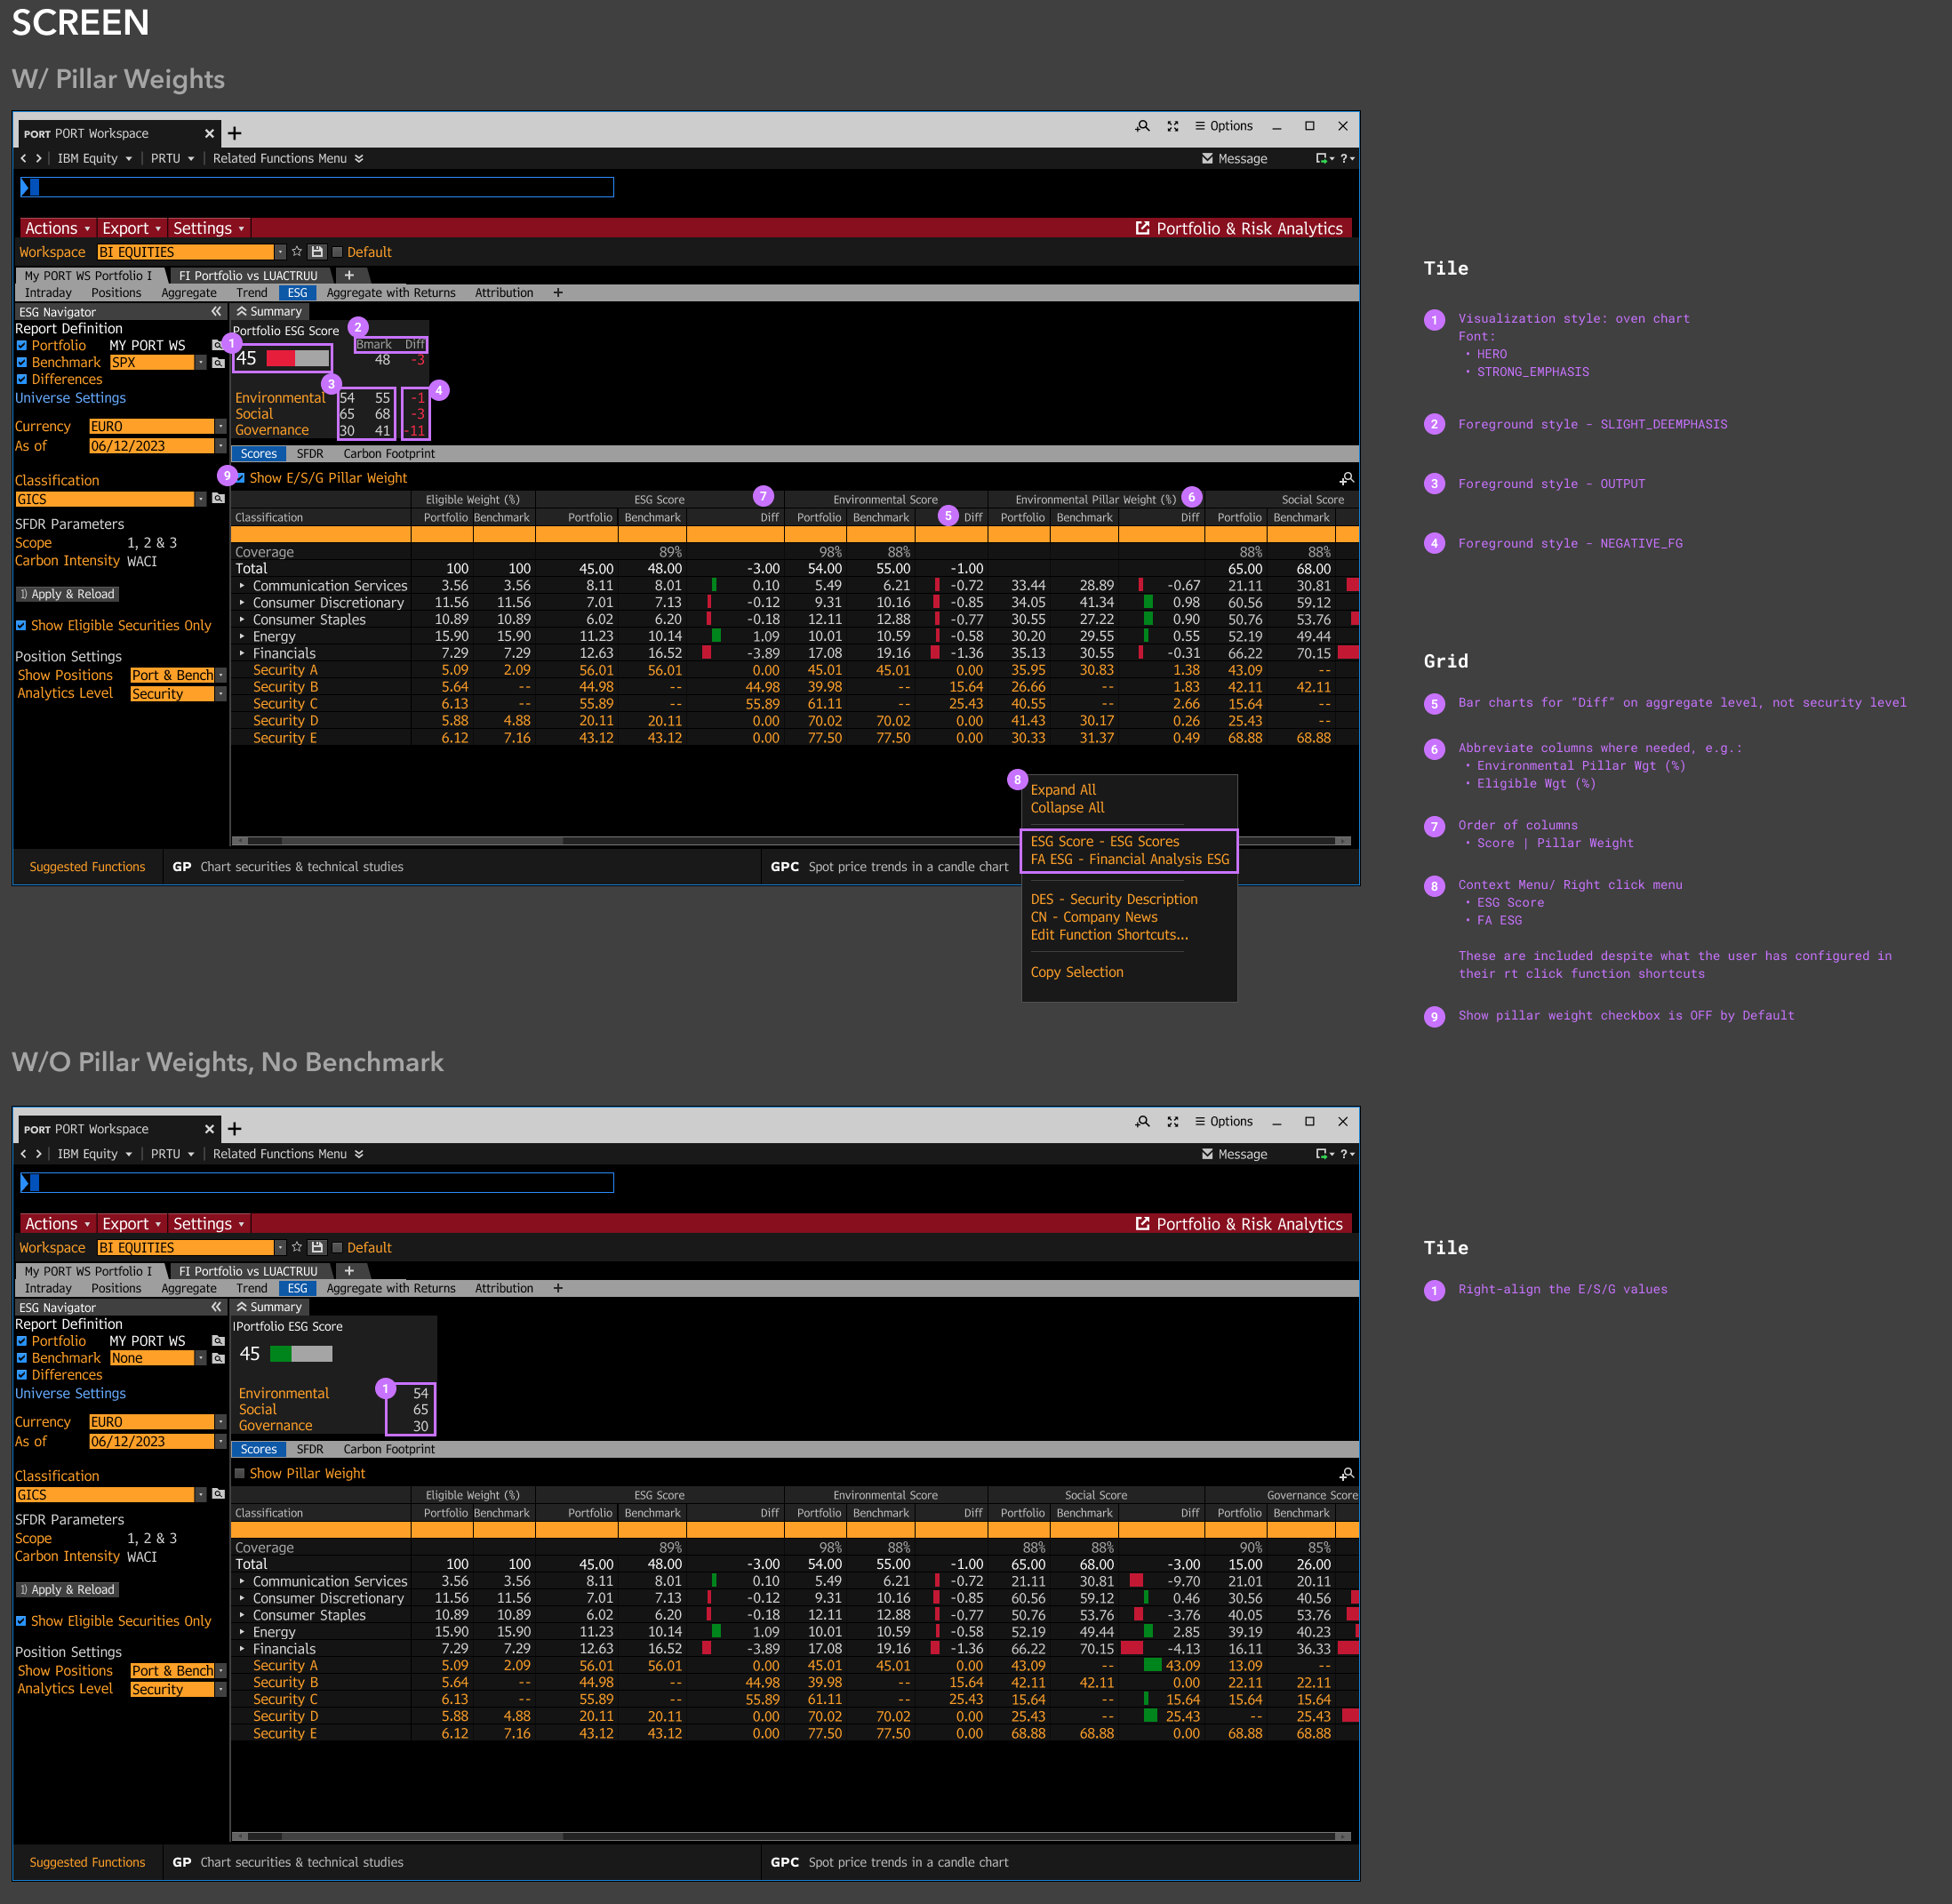Click search-plus icon in W/O Pillar Weights title bar

point(1142,1122)
